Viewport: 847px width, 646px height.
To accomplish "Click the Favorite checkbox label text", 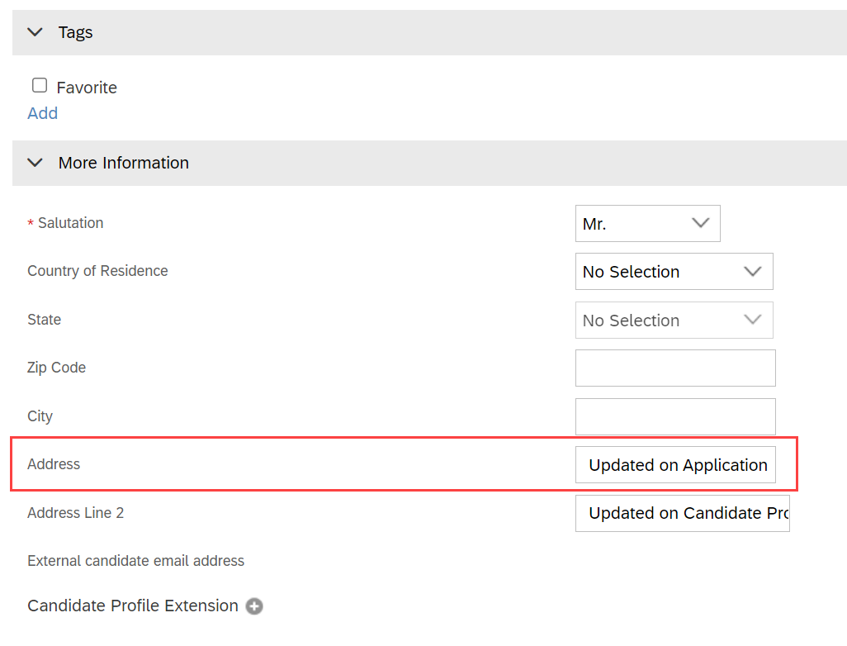I will point(87,88).
